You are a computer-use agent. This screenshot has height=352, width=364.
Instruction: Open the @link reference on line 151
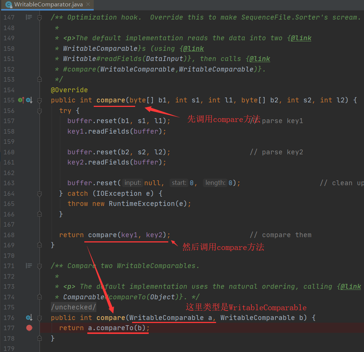click(x=260, y=59)
